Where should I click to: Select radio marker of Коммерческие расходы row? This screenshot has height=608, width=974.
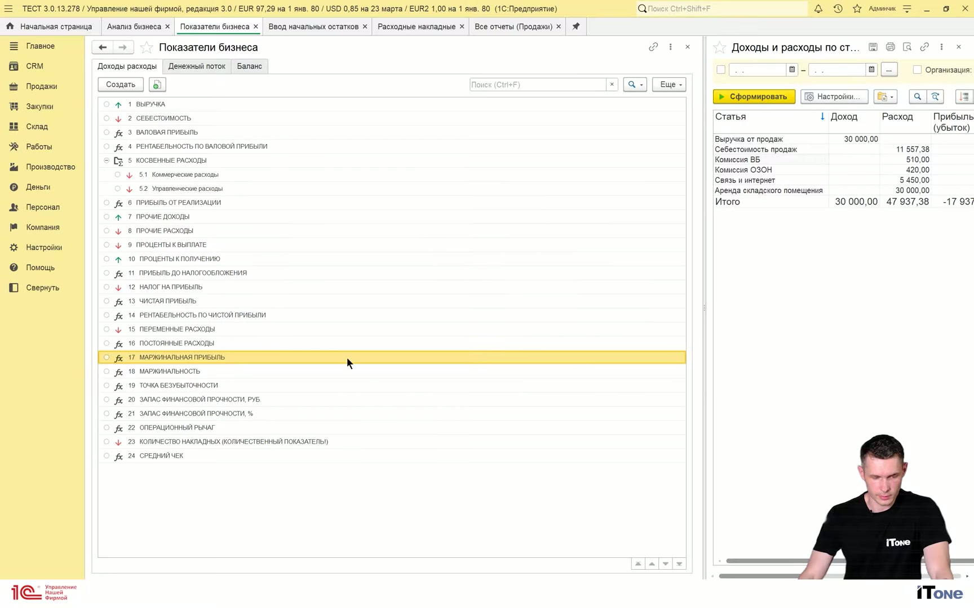click(117, 175)
